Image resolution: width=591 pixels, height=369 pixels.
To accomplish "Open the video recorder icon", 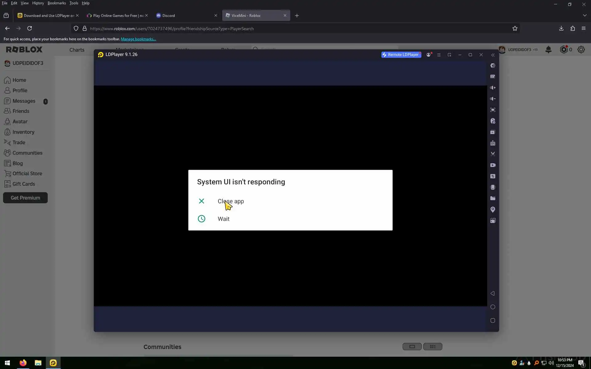I will pyautogui.click(x=493, y=165).
